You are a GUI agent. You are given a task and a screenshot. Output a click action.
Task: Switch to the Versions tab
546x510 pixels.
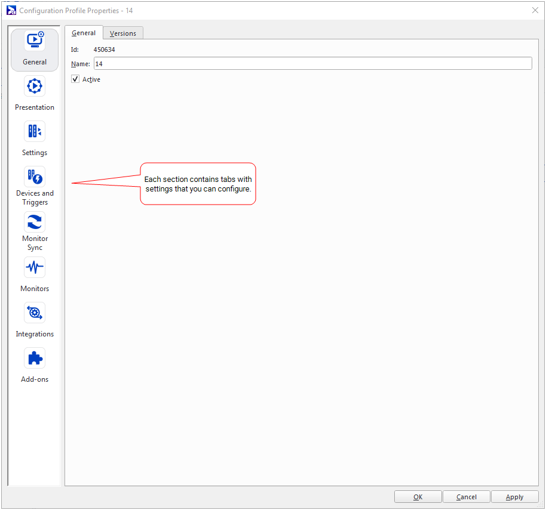pos(123,33)
